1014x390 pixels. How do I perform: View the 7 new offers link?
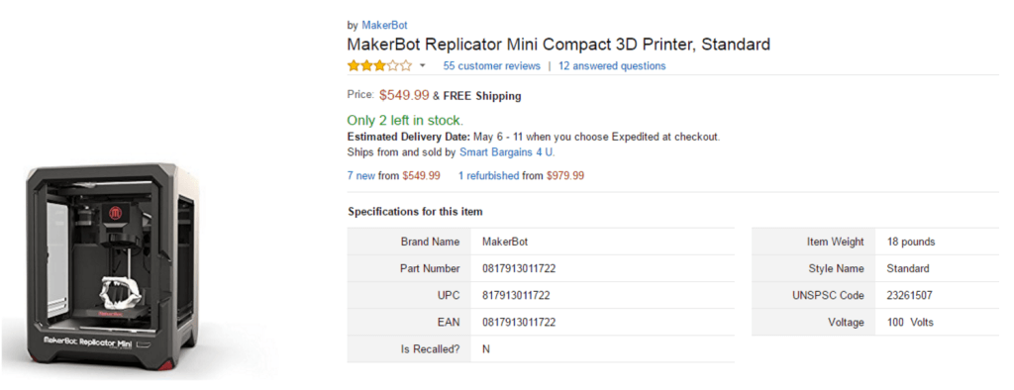(360, 176)
